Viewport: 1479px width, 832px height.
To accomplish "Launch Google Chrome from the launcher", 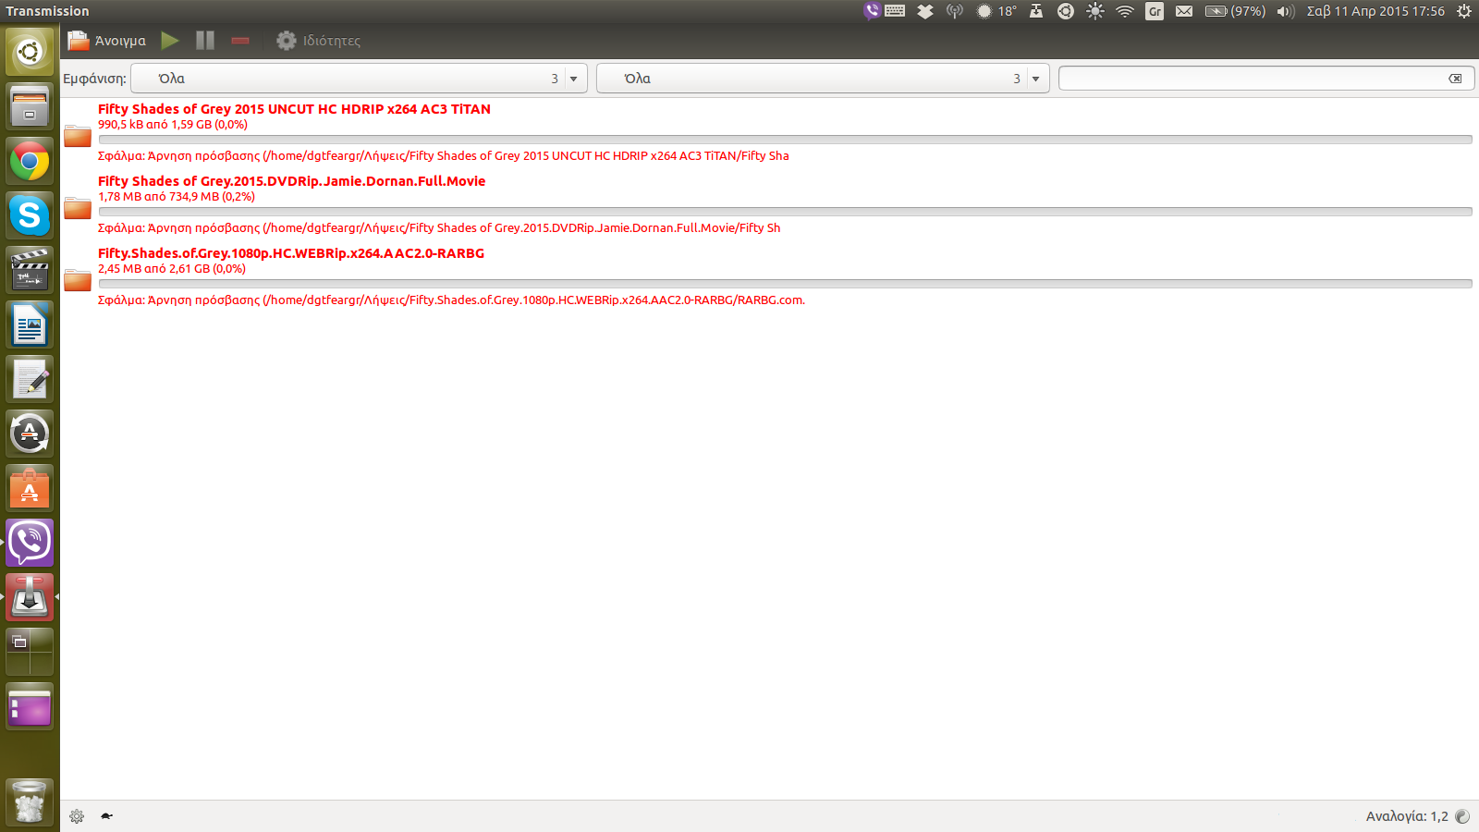I will 30,161.
